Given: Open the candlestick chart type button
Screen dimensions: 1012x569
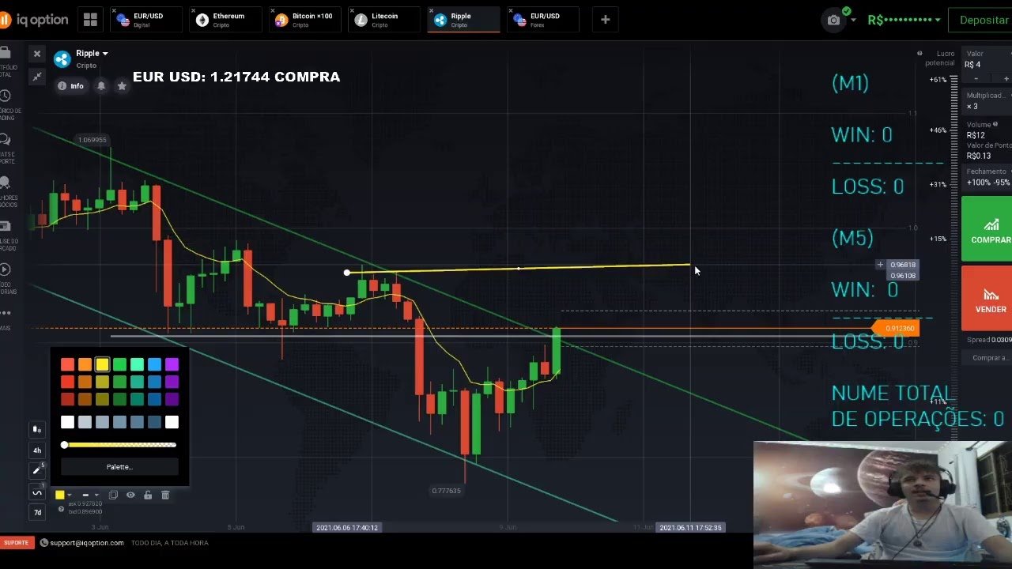Looking at the screenshot, I should click(36, 429).
